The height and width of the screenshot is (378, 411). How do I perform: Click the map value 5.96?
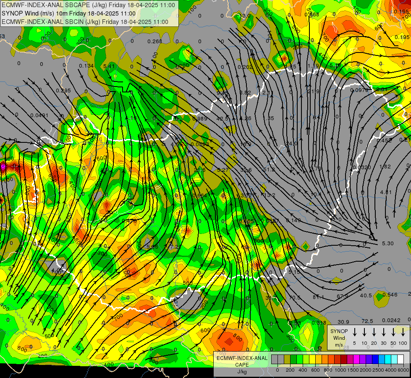click(x=152, y=247)
